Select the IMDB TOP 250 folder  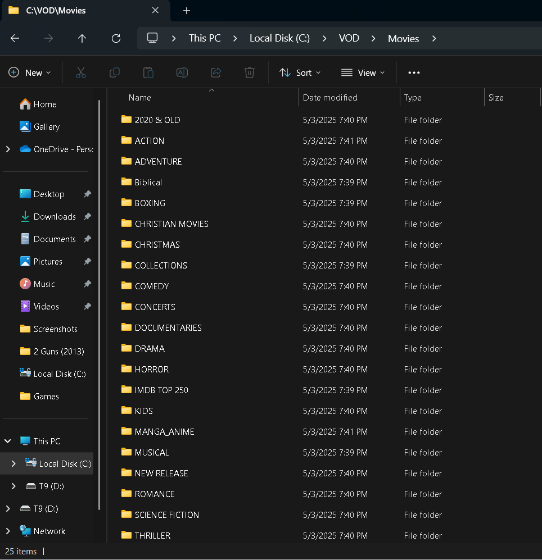(161, 390)
